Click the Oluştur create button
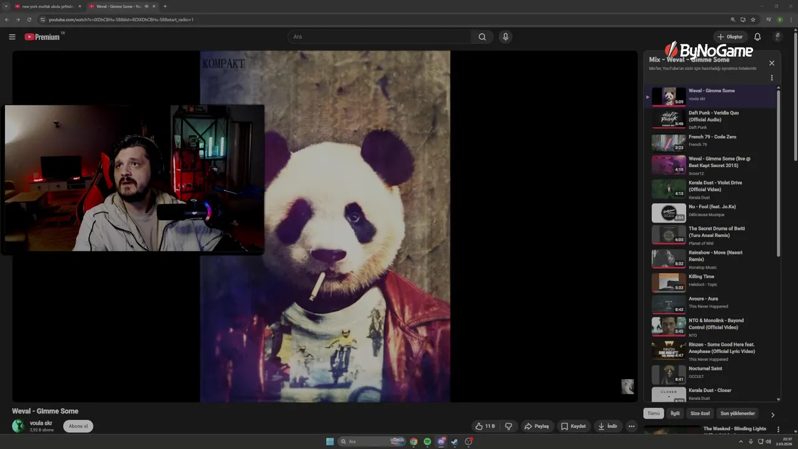 730,37
